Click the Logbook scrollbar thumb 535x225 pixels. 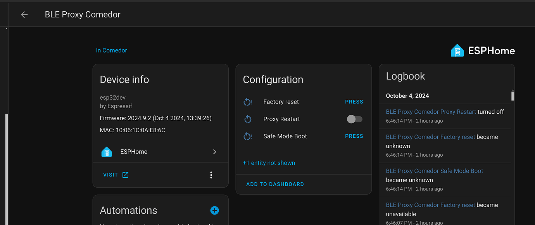point(513,95)
